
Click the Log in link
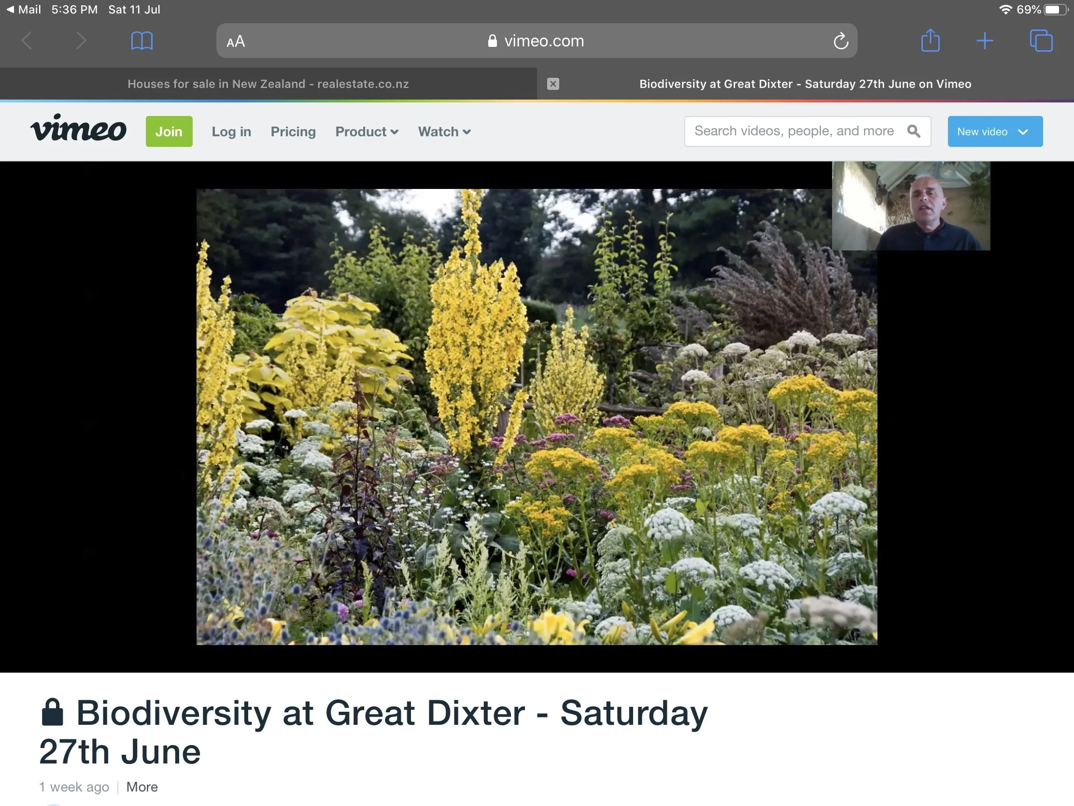coord(231,131)
